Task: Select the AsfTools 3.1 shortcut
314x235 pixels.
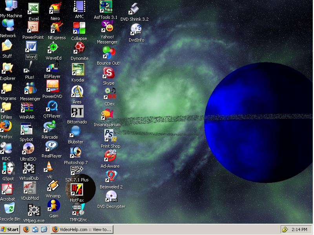Action: point(106,7)
